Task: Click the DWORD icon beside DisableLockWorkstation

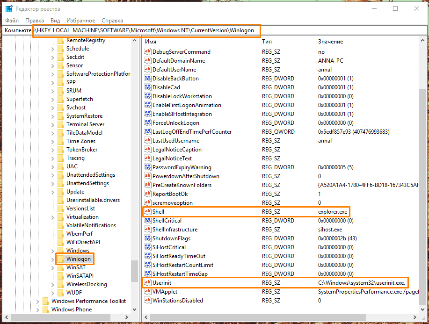Action: point(148,96)
